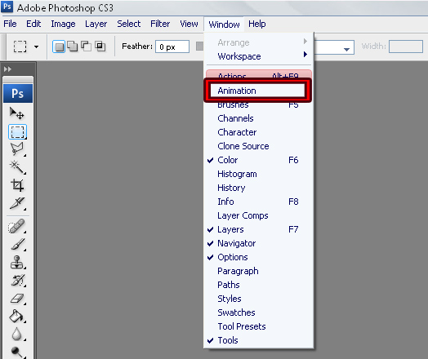Select the Eraser tool
Viewport: 428px width, 359px height.
click(x=17, y=299)
